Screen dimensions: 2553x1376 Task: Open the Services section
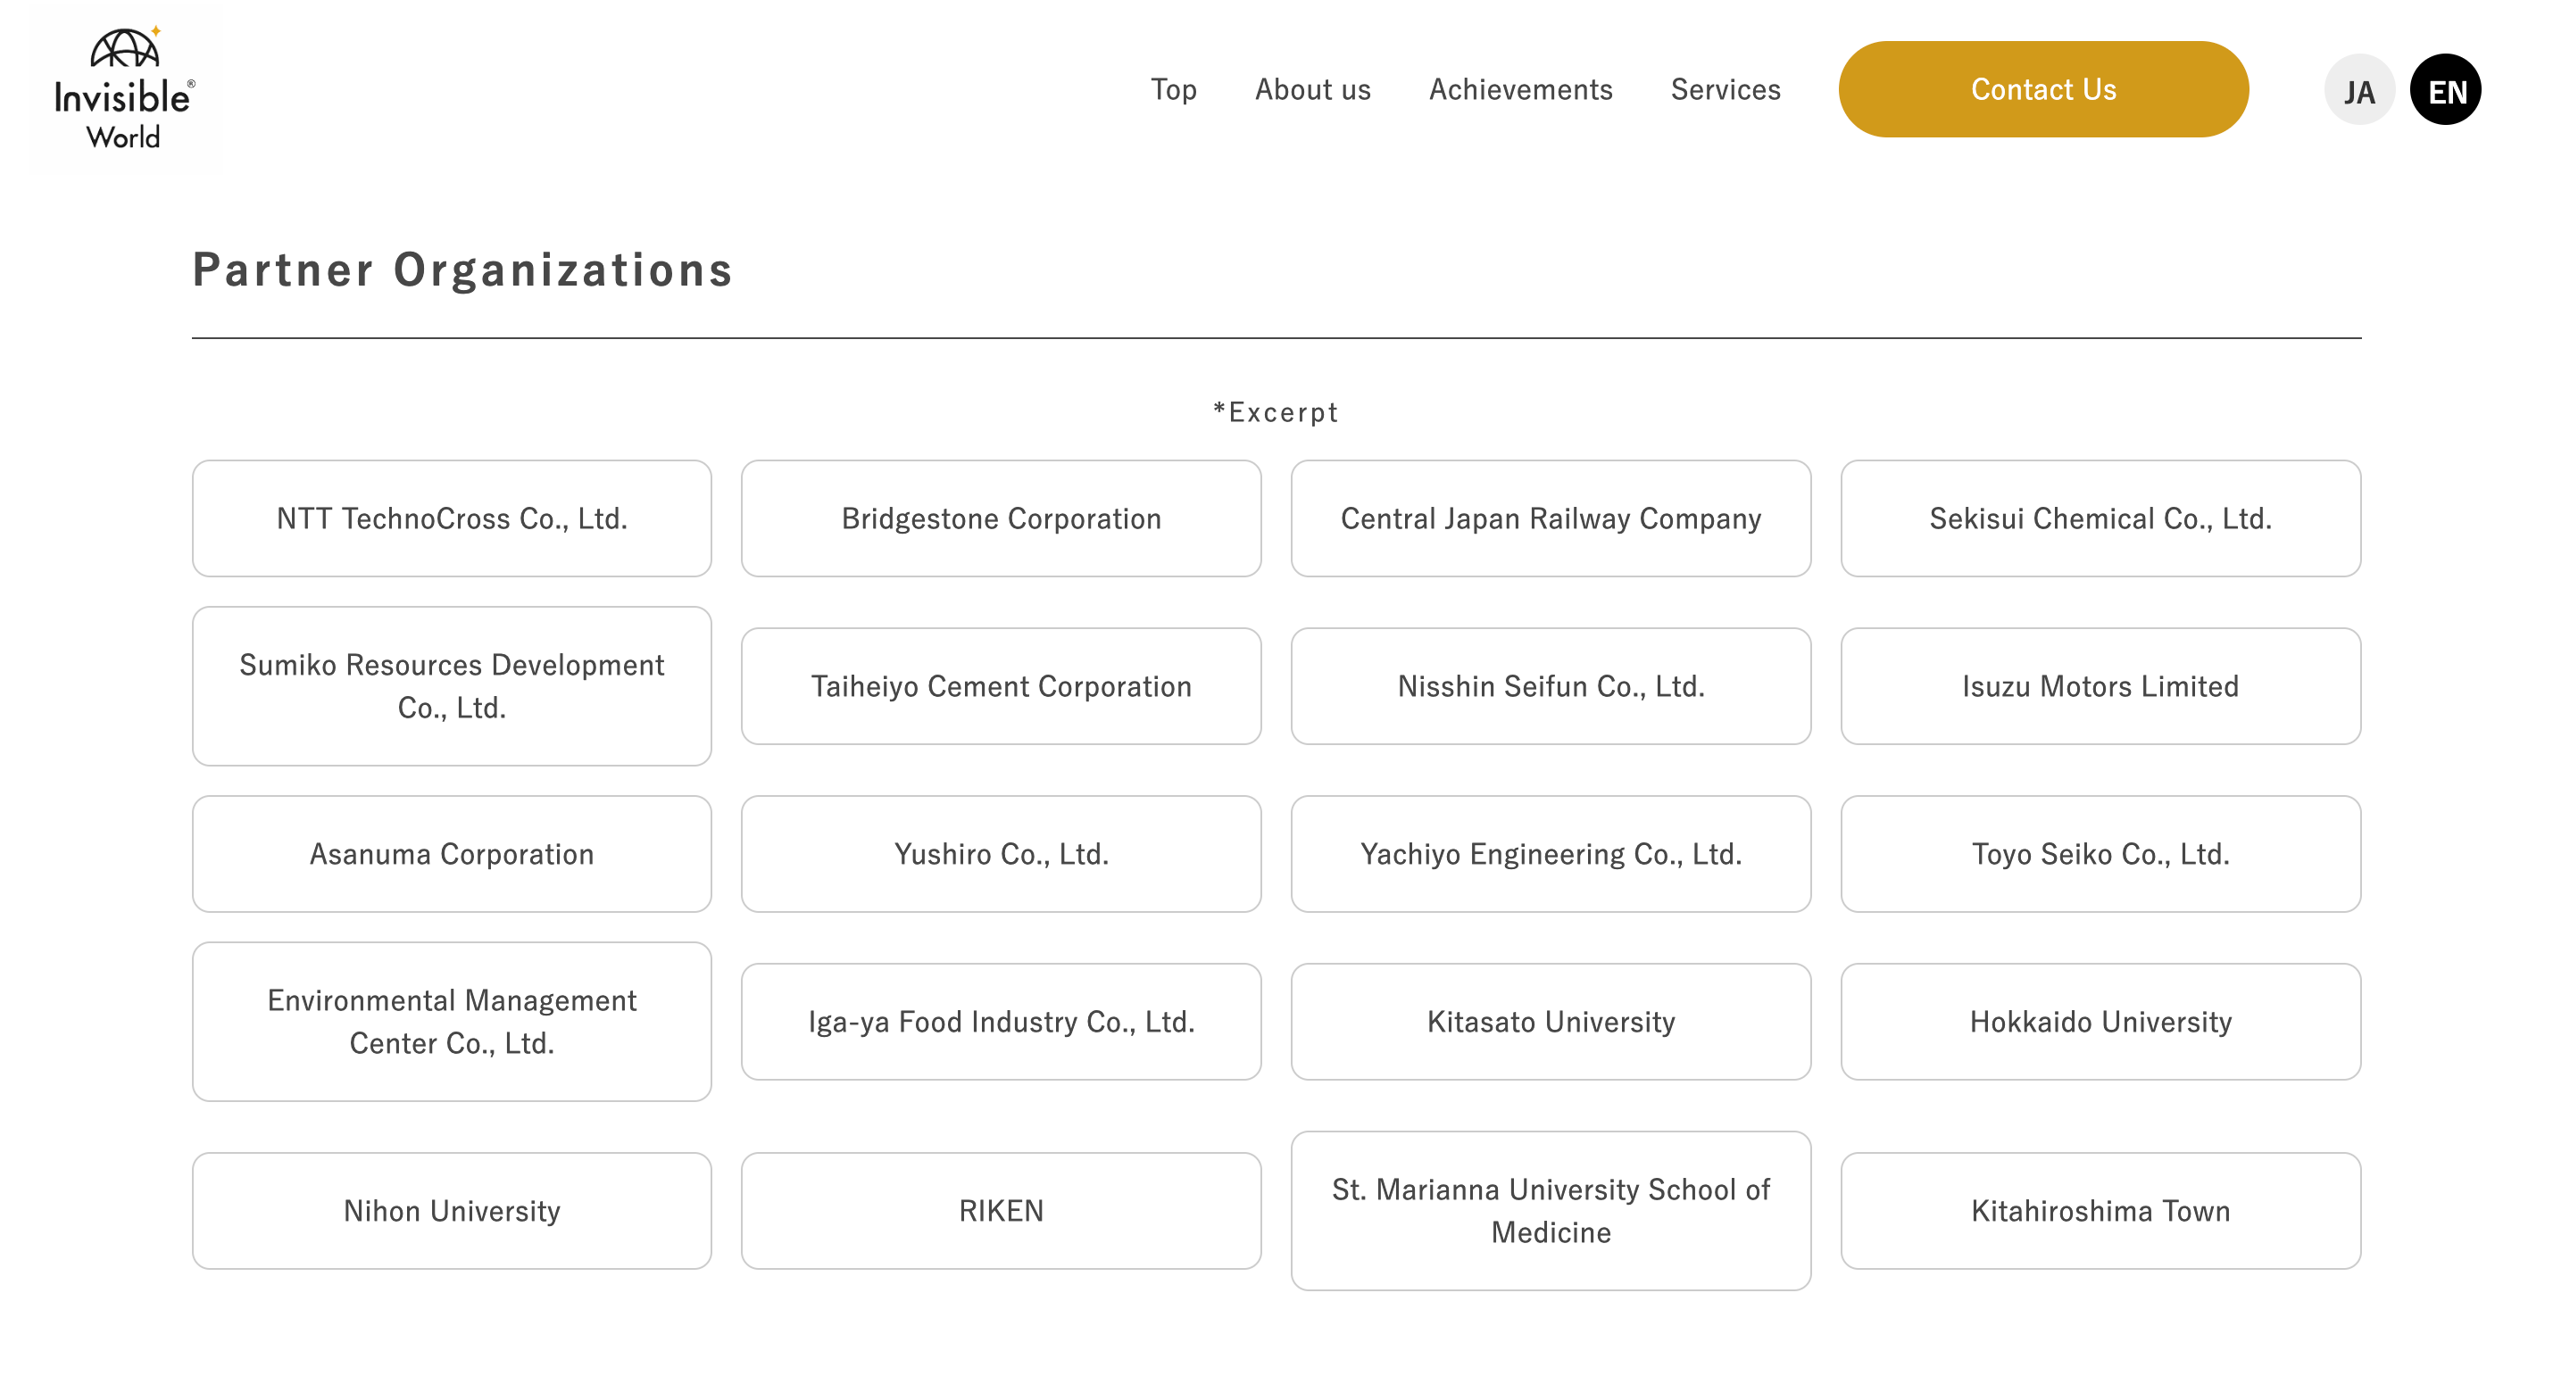click(1725, 89)
